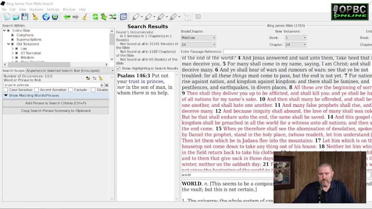372x209 pixels.
Task: Click the disabled crossed-out highlighter icon
Action: pos(187,17)
